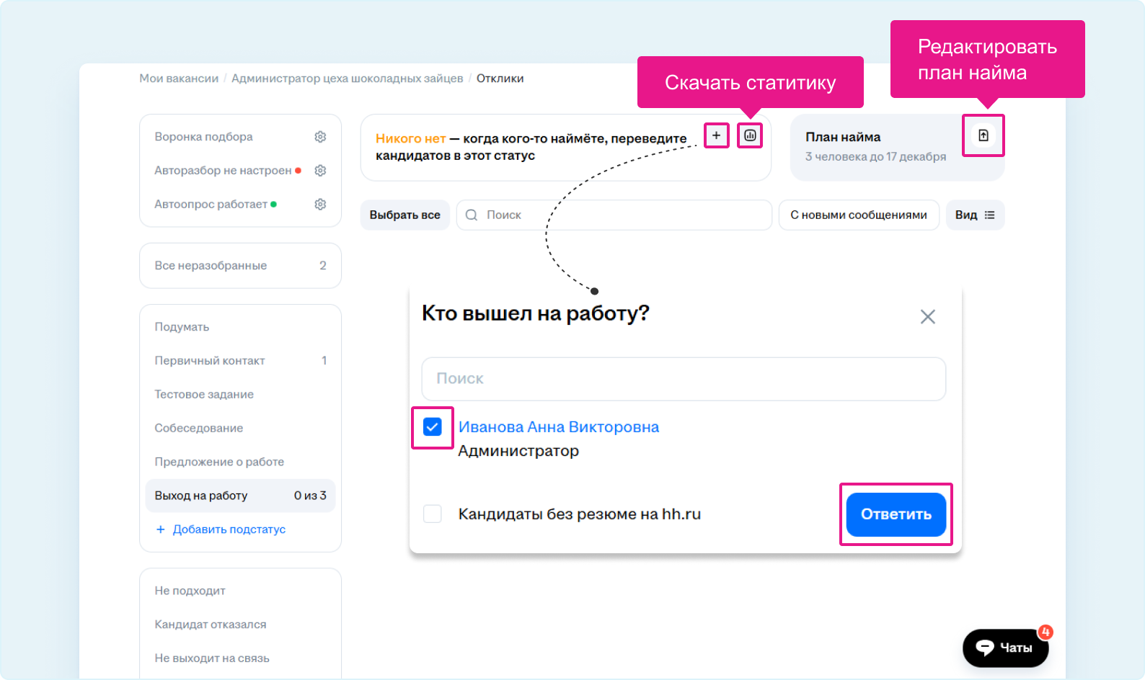Focus the Поиск field inside the dialog

(x=683, y=379)
